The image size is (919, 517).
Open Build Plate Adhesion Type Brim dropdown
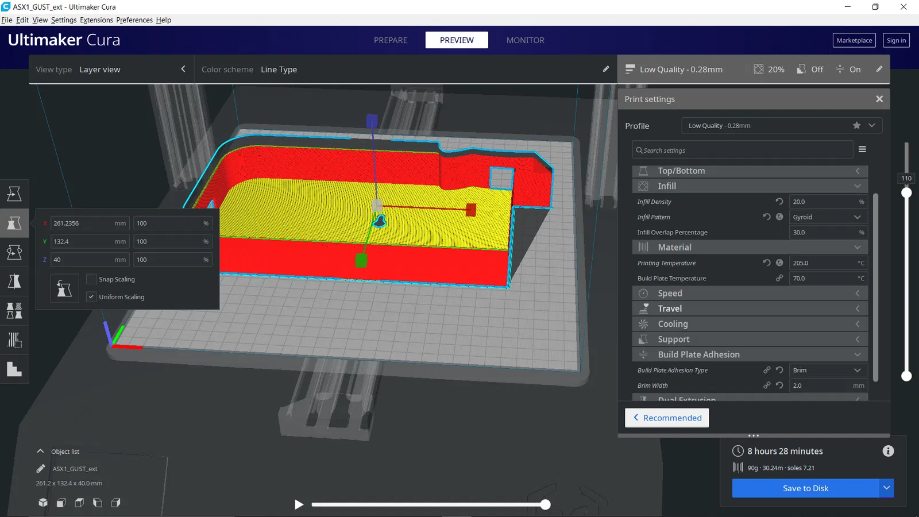[x=828, y=371]
